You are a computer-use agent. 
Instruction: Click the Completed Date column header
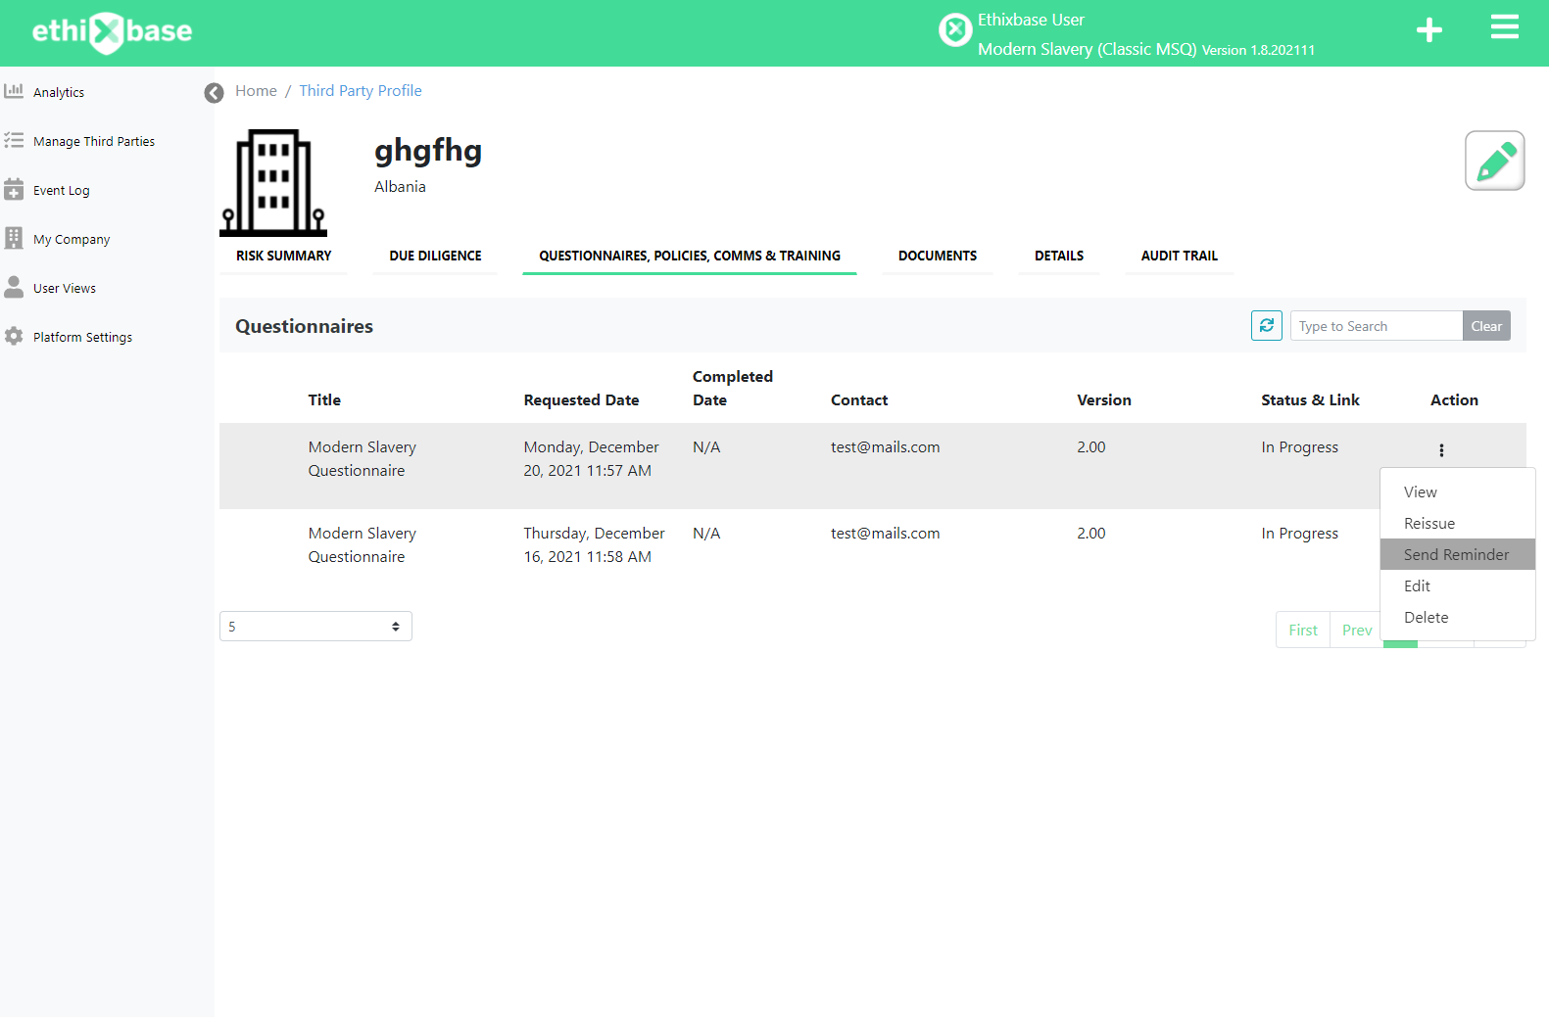click(733, 388)
